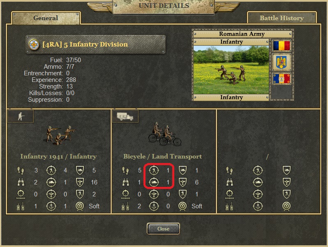Click the Bicycle hard attack tank crosshair icon
This screenshot has height=247, width=328.
[x=154, y=182]
